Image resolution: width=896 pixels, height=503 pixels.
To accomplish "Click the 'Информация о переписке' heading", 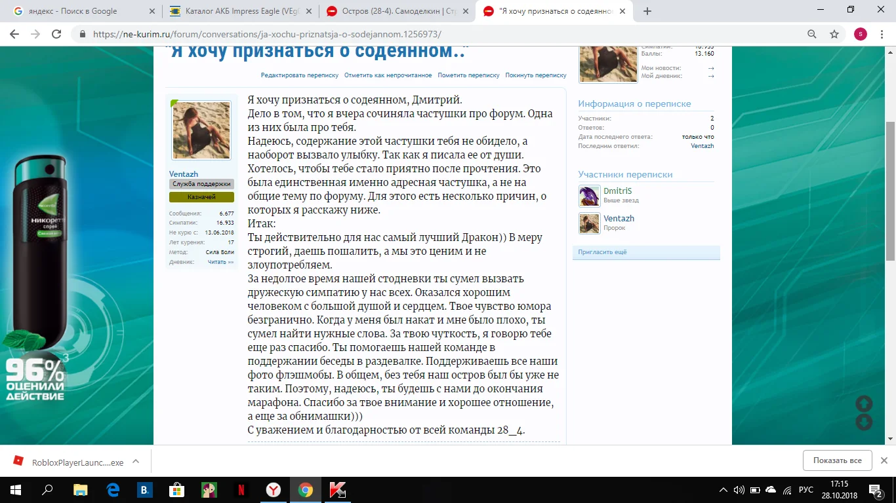I will click(x=634, y=104).
